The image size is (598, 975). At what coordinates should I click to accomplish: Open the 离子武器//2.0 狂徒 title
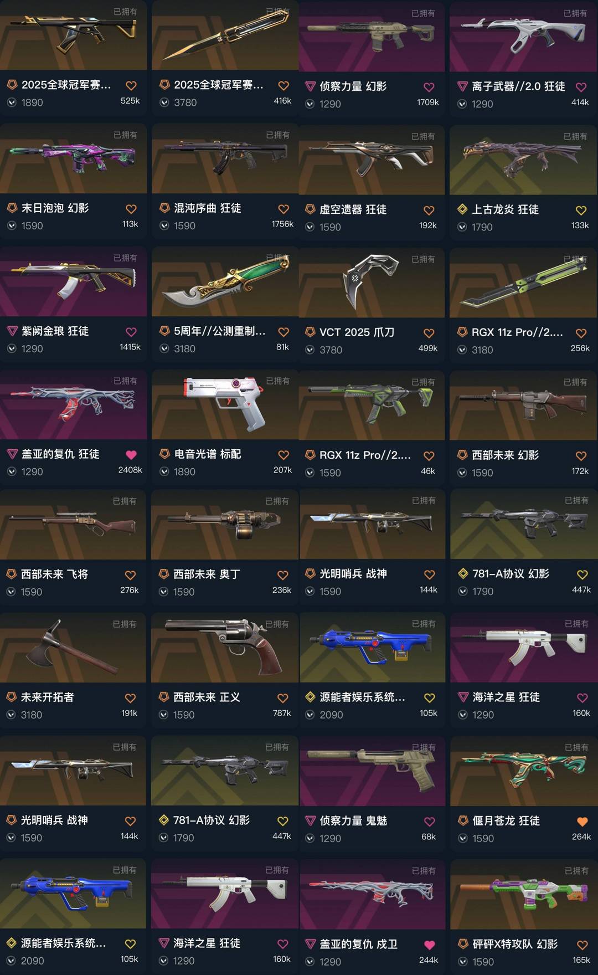point(518,86)
